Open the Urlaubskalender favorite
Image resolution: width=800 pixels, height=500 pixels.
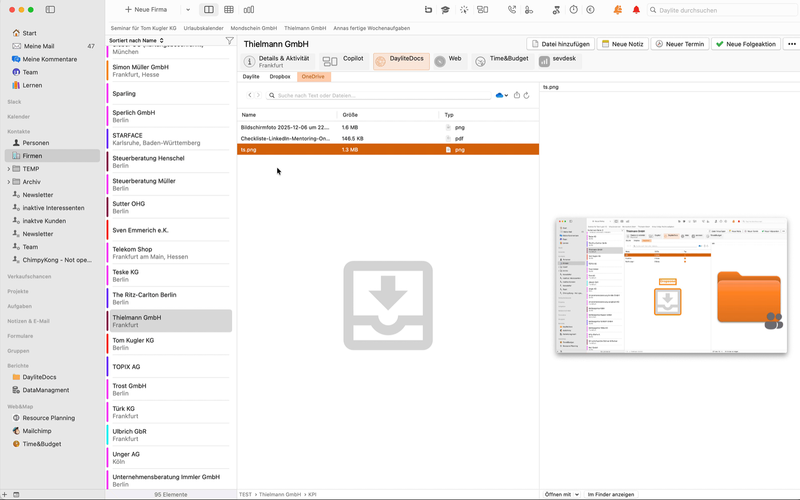point(203,28)
